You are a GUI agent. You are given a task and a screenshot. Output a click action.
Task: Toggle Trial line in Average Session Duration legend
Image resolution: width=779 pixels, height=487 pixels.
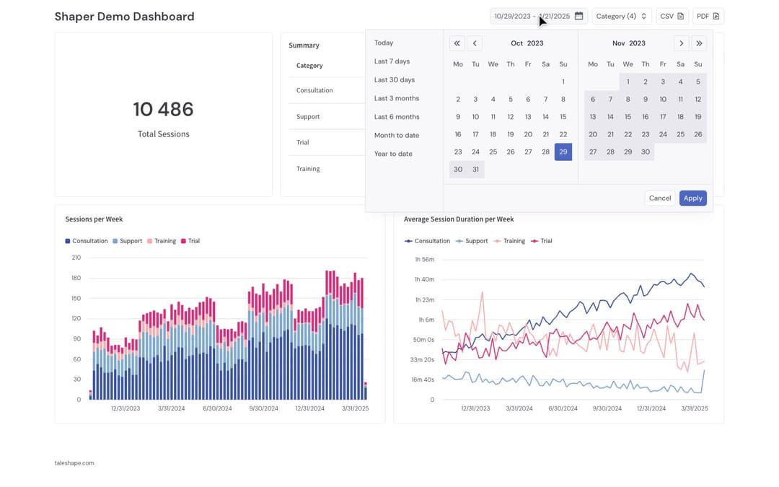(541, 241)
